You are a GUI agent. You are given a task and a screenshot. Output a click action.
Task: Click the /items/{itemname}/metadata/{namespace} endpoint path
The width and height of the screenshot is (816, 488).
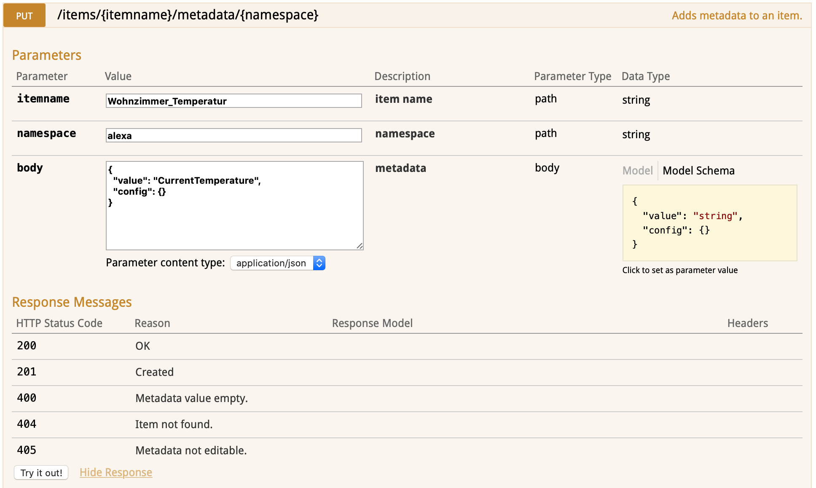click(x=188, y=15)
